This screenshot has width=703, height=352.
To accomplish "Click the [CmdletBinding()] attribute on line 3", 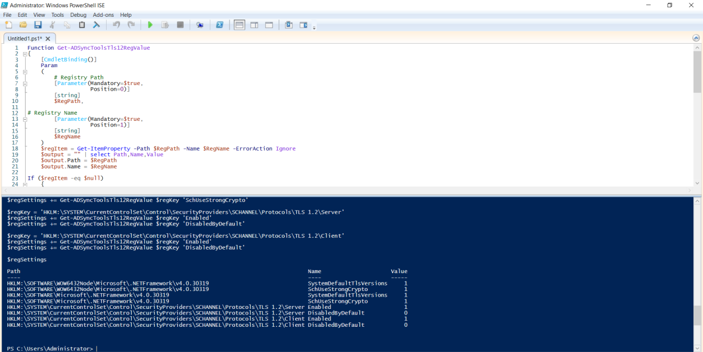I will point(68,59).
